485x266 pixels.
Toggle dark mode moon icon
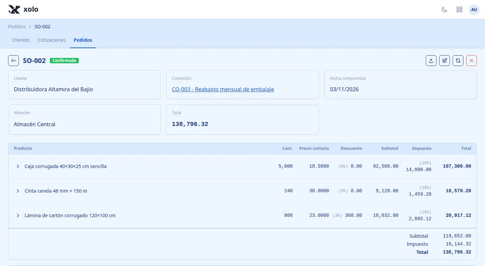coord(445,9)
